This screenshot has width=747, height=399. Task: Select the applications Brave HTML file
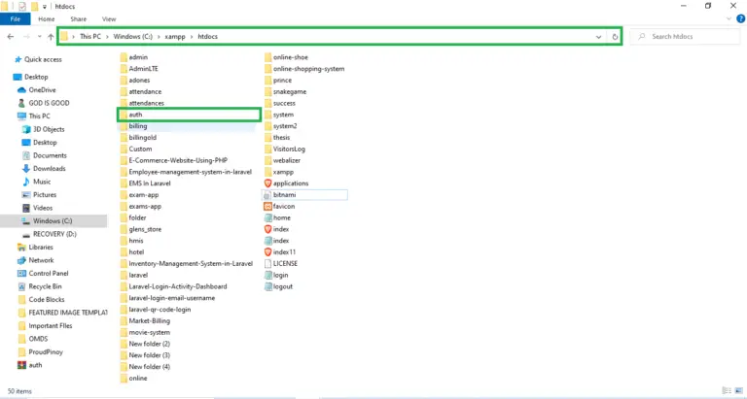[x=290, y=183]
